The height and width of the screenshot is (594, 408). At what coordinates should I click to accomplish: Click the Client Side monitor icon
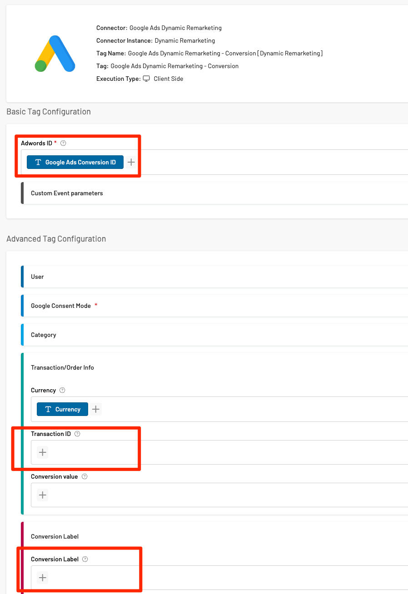146,79
